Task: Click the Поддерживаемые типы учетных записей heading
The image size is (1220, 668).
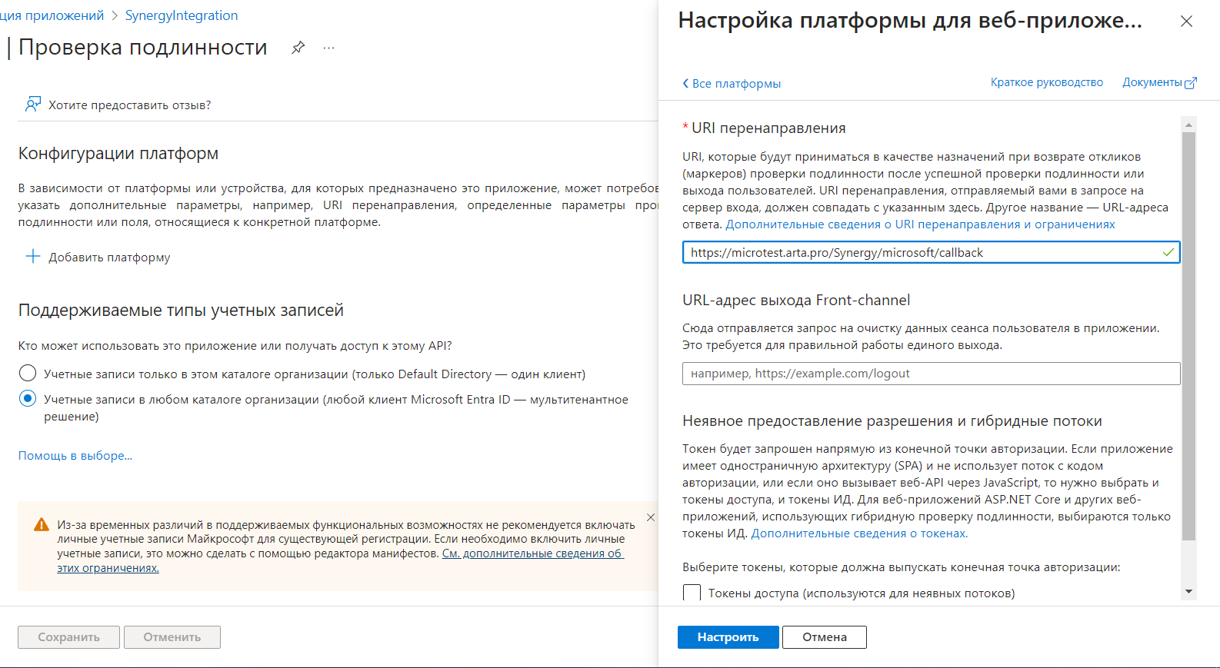Action: (181, 311)
